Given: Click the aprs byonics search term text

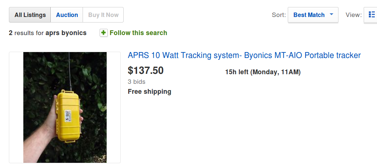Looking at the screenshot, I should (66, 33).
